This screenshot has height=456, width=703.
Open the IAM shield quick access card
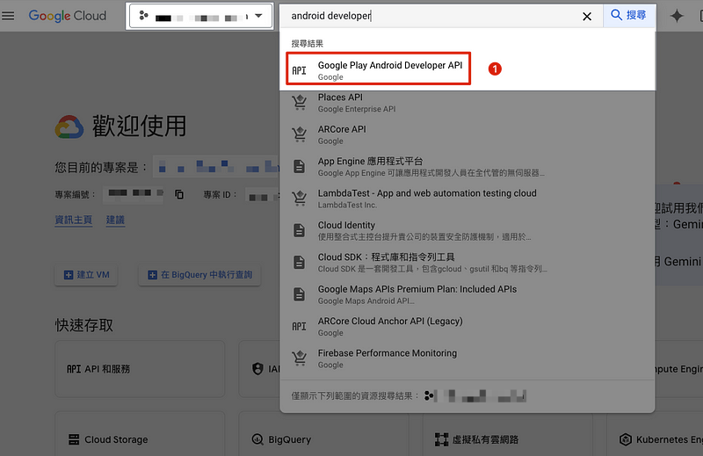coord(259,368)
